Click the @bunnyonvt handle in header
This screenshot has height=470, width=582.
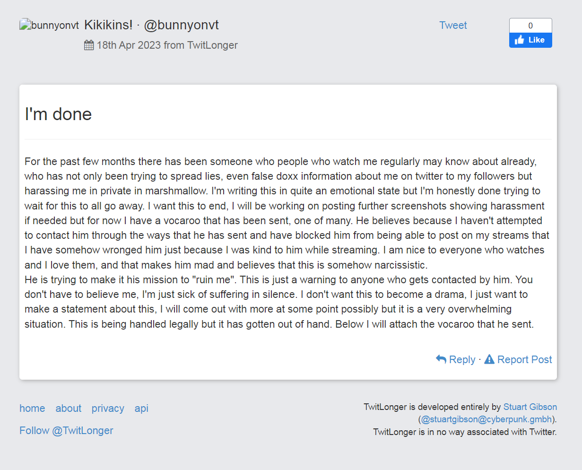(182, 25)
